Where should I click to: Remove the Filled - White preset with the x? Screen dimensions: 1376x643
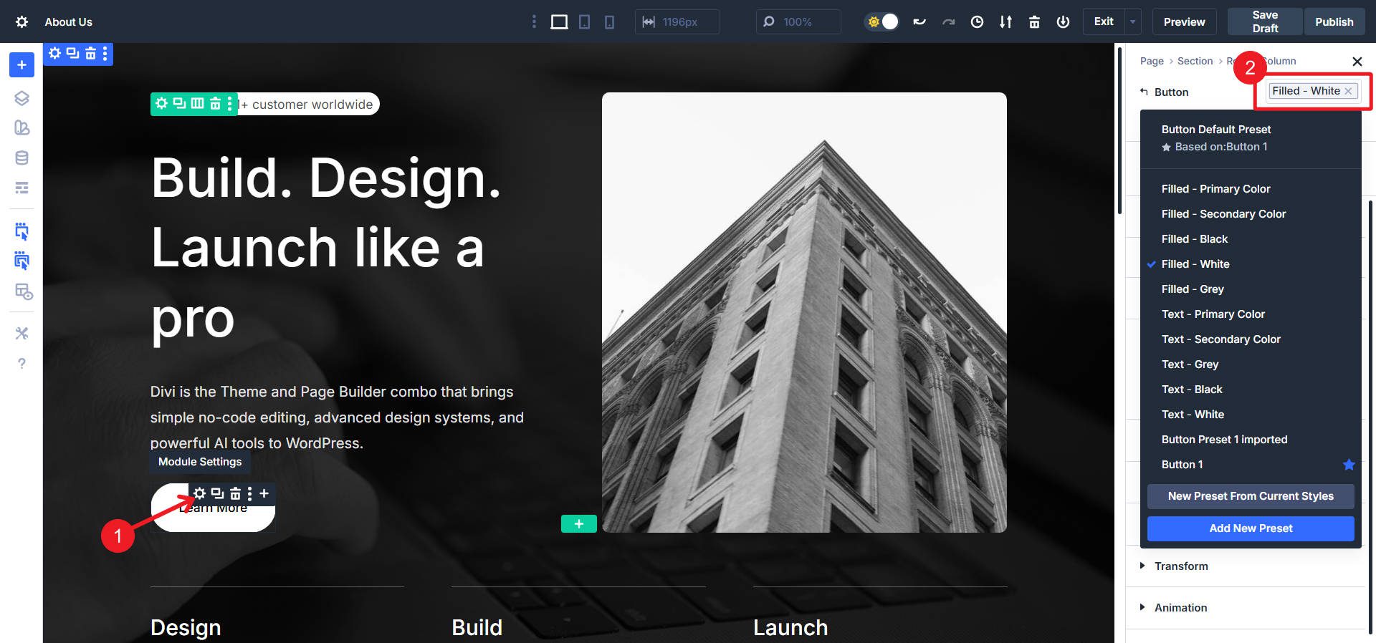coord(1348,91)
